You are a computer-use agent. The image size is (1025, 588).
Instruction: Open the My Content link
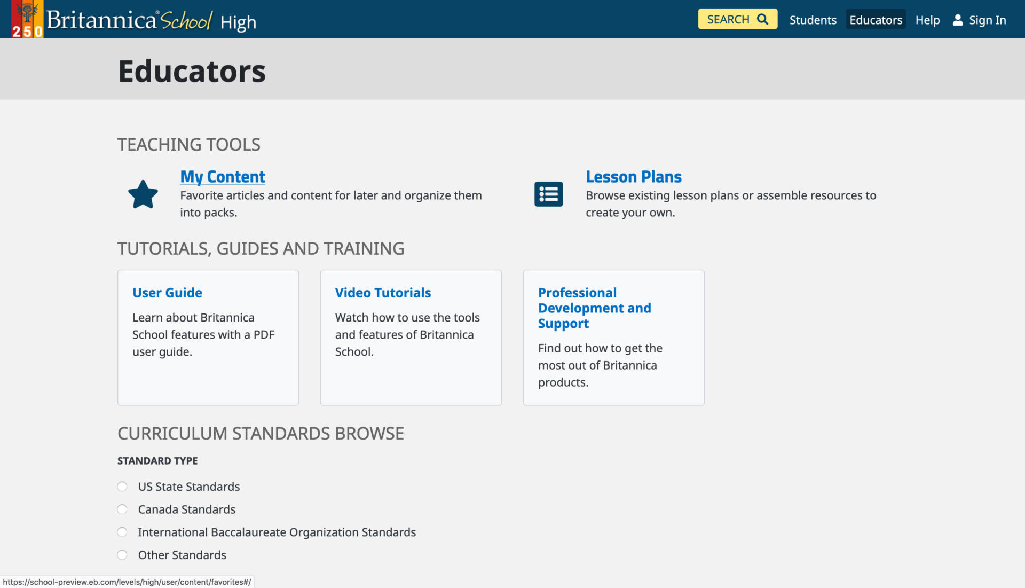coord(223,177)
